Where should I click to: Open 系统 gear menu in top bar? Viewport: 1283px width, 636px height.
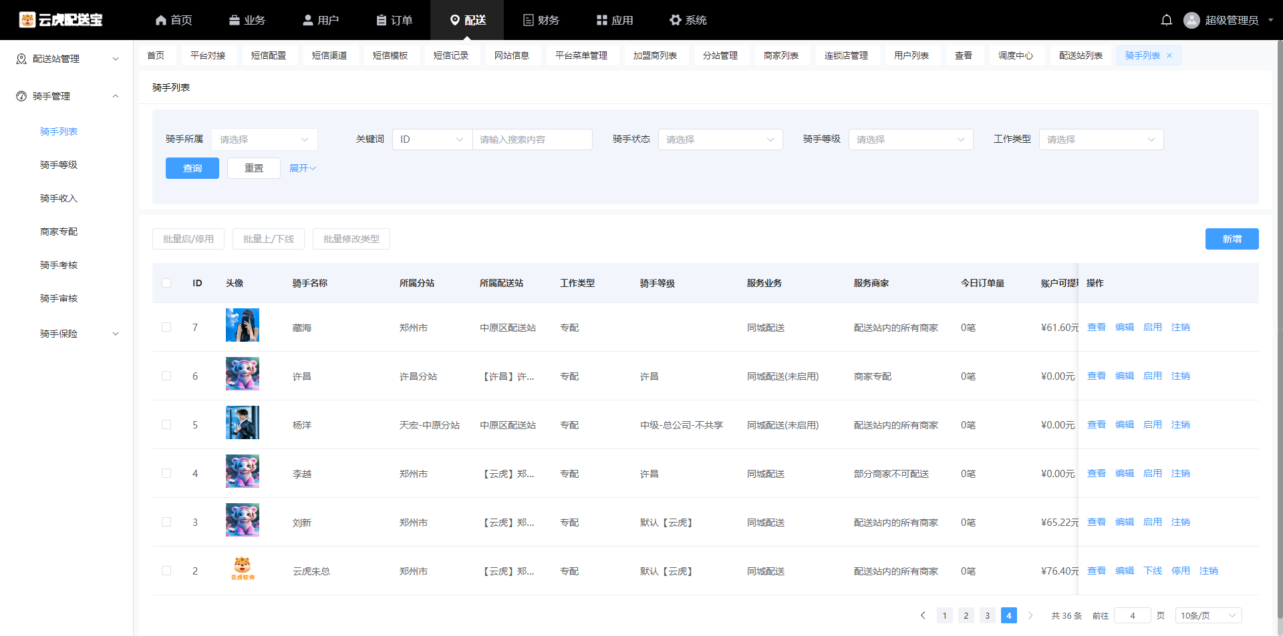click(688, 20)
